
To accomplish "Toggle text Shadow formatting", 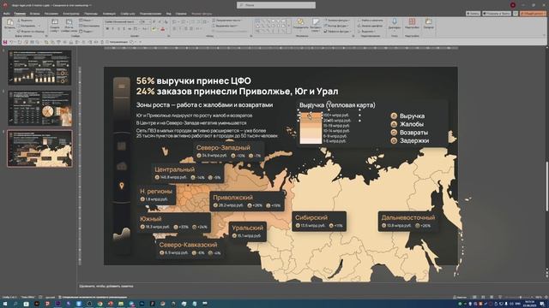I will point(124,29).
